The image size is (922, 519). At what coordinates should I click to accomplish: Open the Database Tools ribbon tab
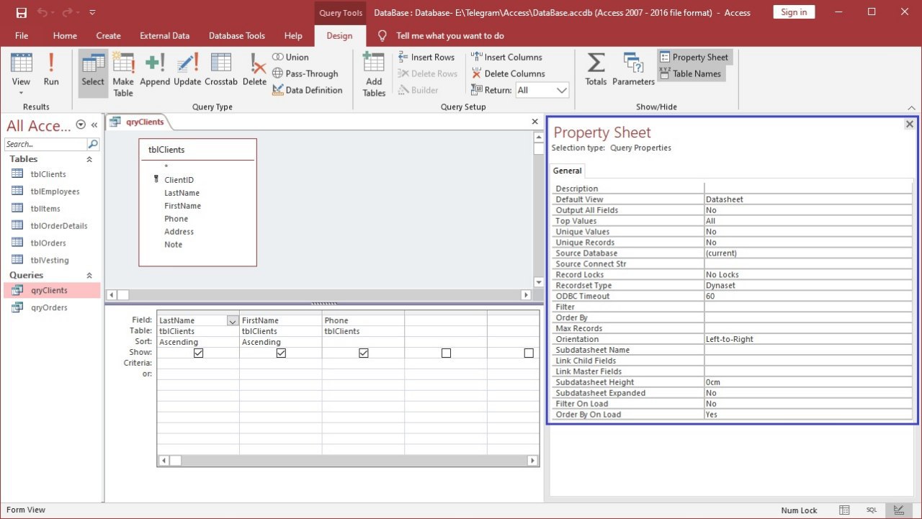[236, 35]
